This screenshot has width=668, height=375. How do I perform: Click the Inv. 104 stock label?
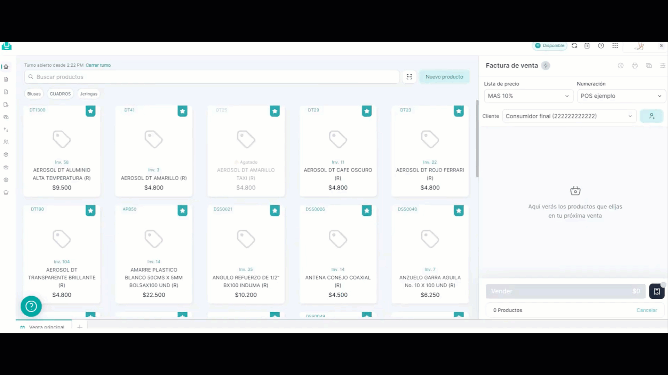62,262
